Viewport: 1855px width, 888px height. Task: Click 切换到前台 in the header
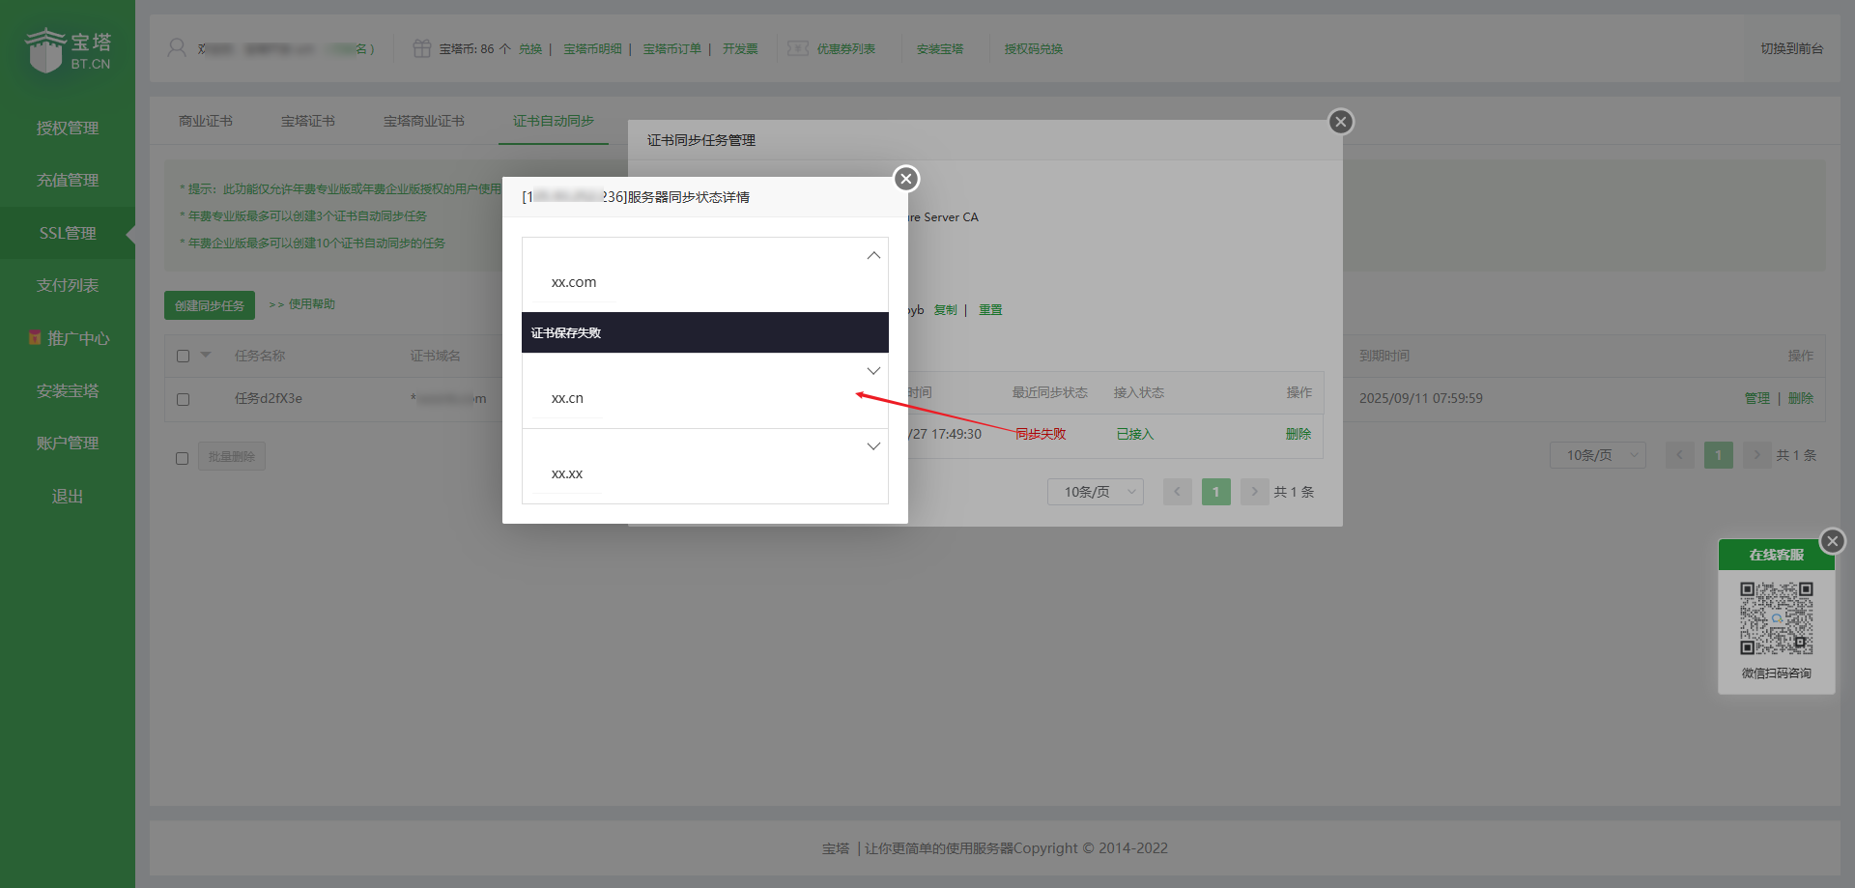[x=1792, y=48]
